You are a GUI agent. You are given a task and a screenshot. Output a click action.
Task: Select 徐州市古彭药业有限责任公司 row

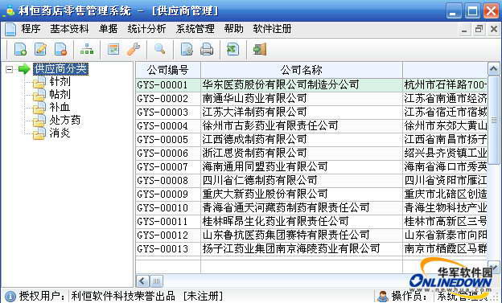pos(311,125)
